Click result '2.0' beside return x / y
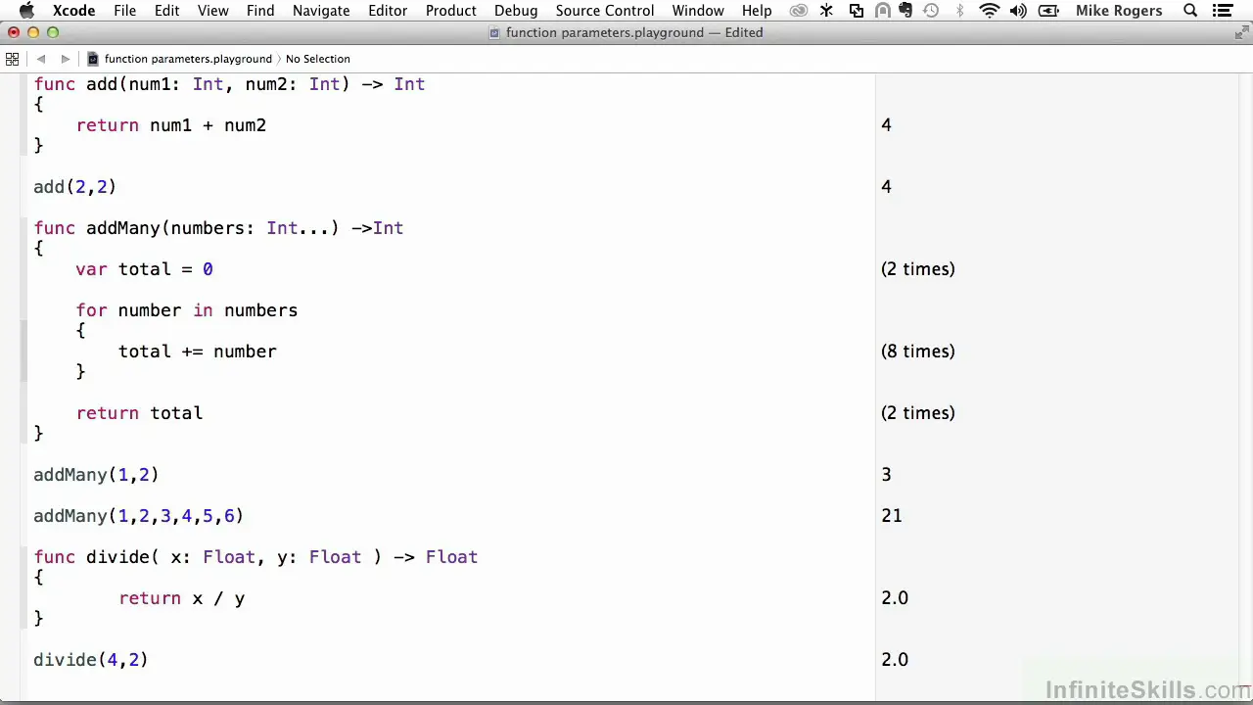The image size is (1253, 705). (895, 598)
